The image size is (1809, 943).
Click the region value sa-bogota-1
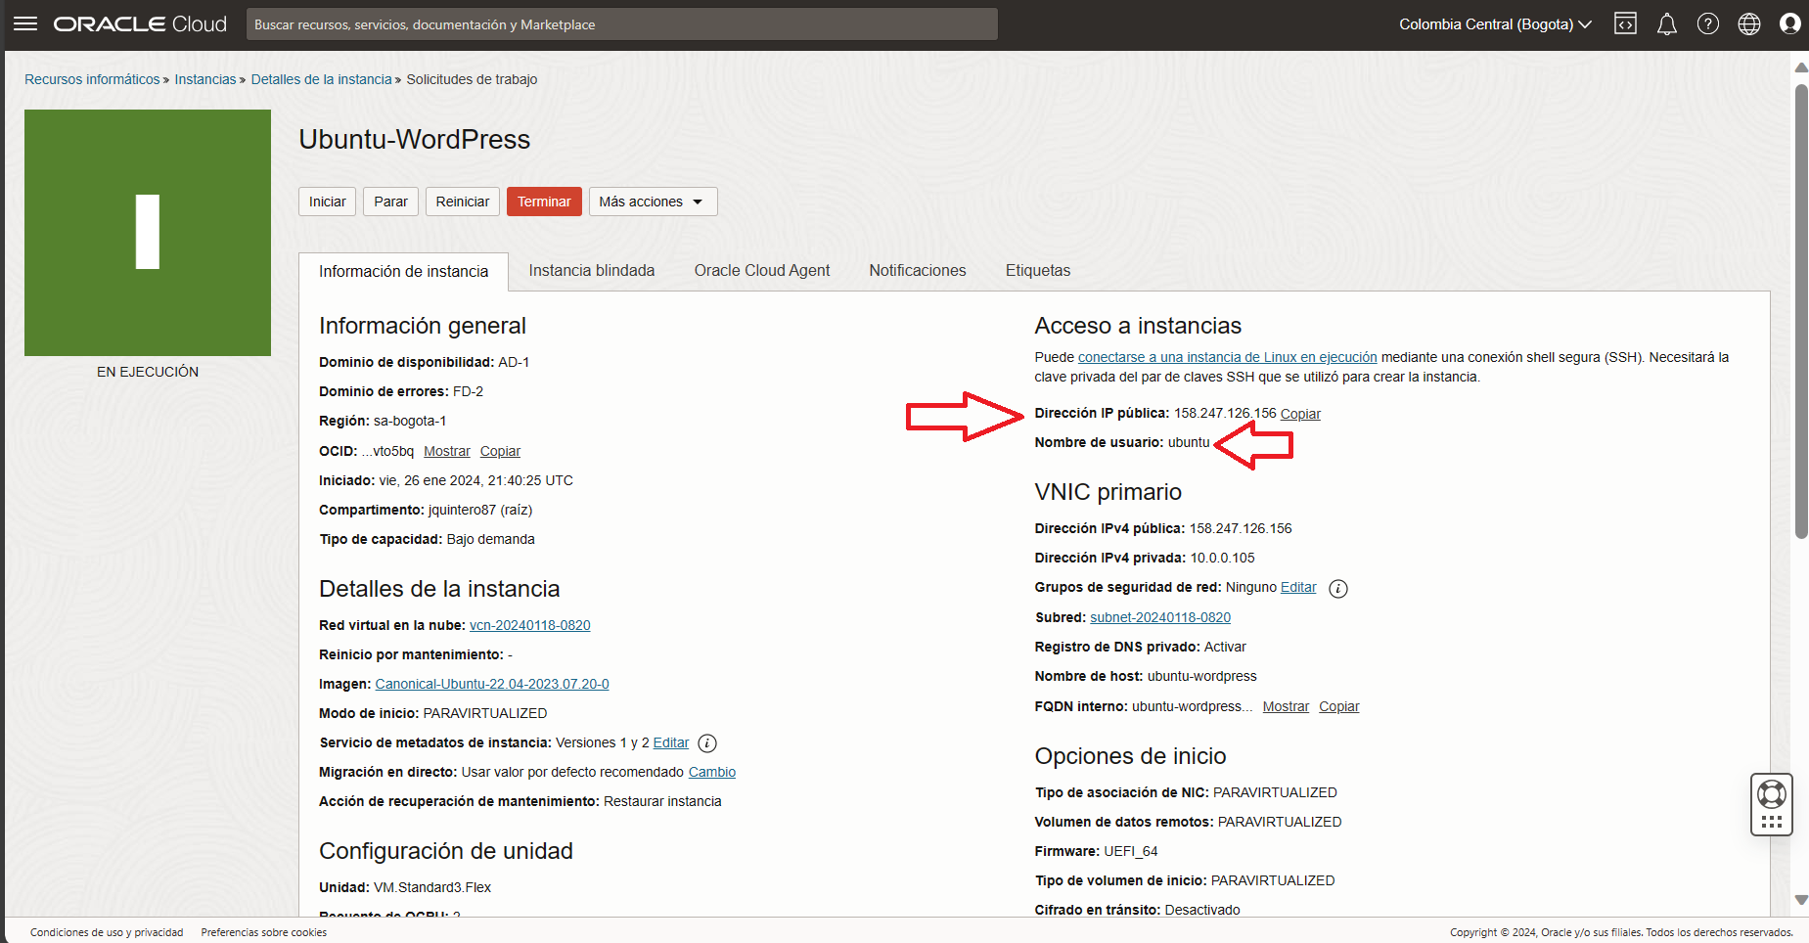[410, 421]
